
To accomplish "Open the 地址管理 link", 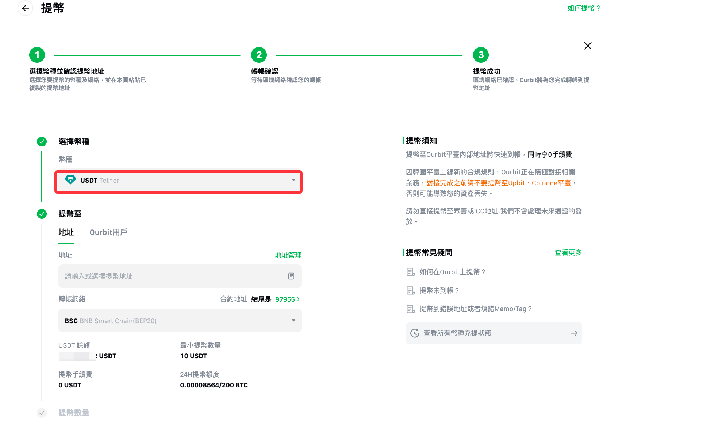I will coord(288,255).
